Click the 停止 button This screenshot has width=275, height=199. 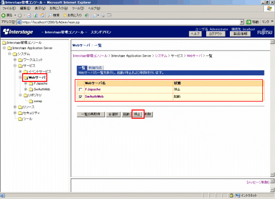click(137, 114)
